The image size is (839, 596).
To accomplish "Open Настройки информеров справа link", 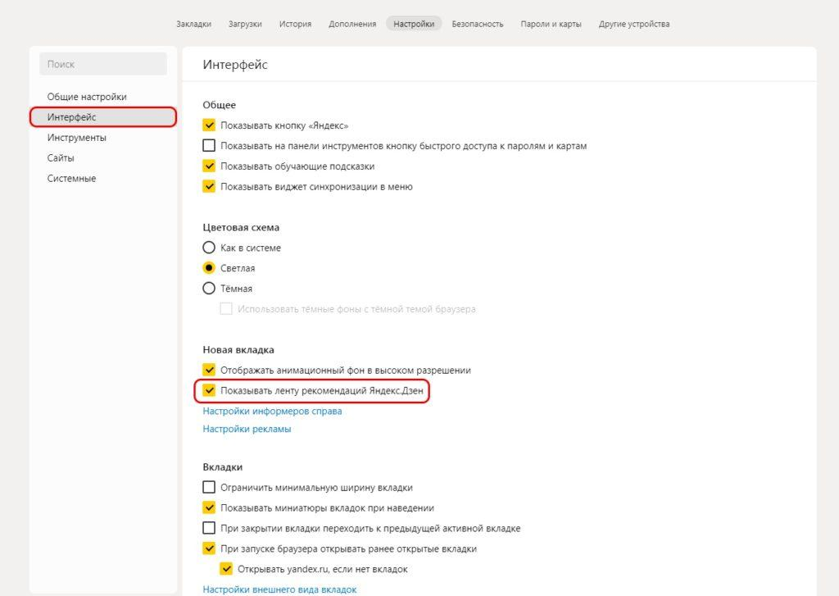I will tap(272, 412).
